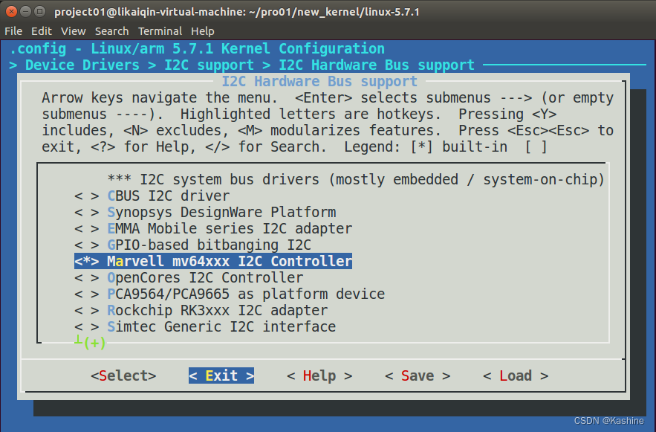
Task: Click the I2C support breadcrumb text
Action: tap(209, 65)
